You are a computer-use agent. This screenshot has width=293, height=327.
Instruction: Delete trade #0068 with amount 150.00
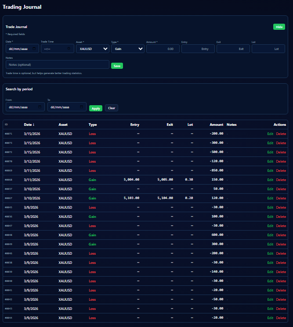(281, 180)
